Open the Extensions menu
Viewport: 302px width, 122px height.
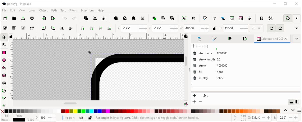(87, 10)
